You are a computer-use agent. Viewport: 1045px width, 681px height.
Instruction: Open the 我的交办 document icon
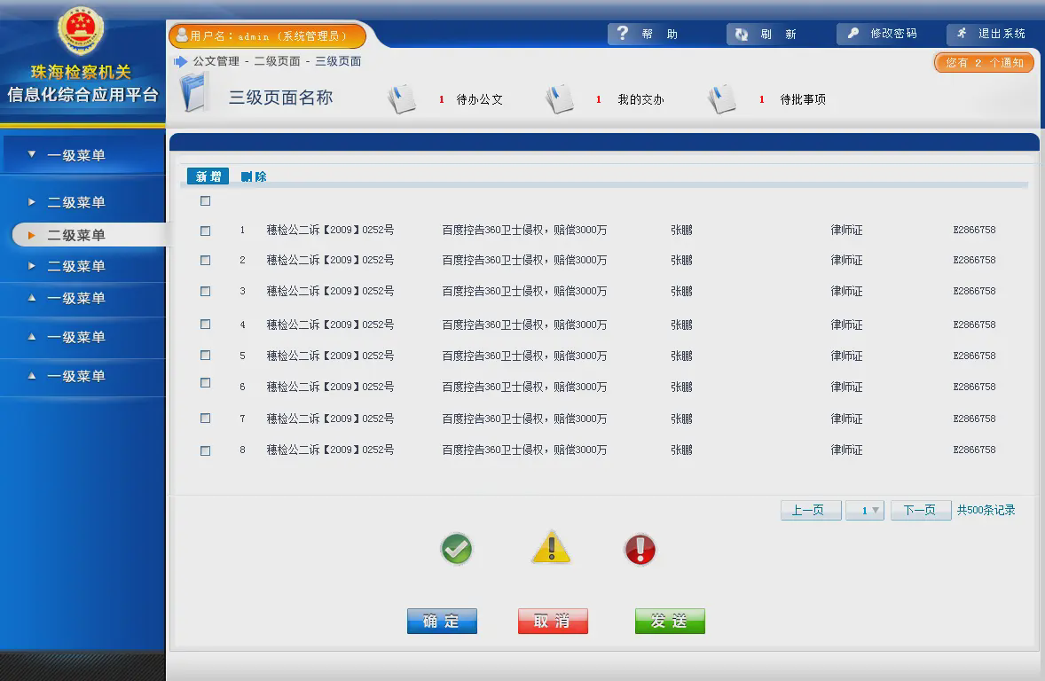point(560,99)
